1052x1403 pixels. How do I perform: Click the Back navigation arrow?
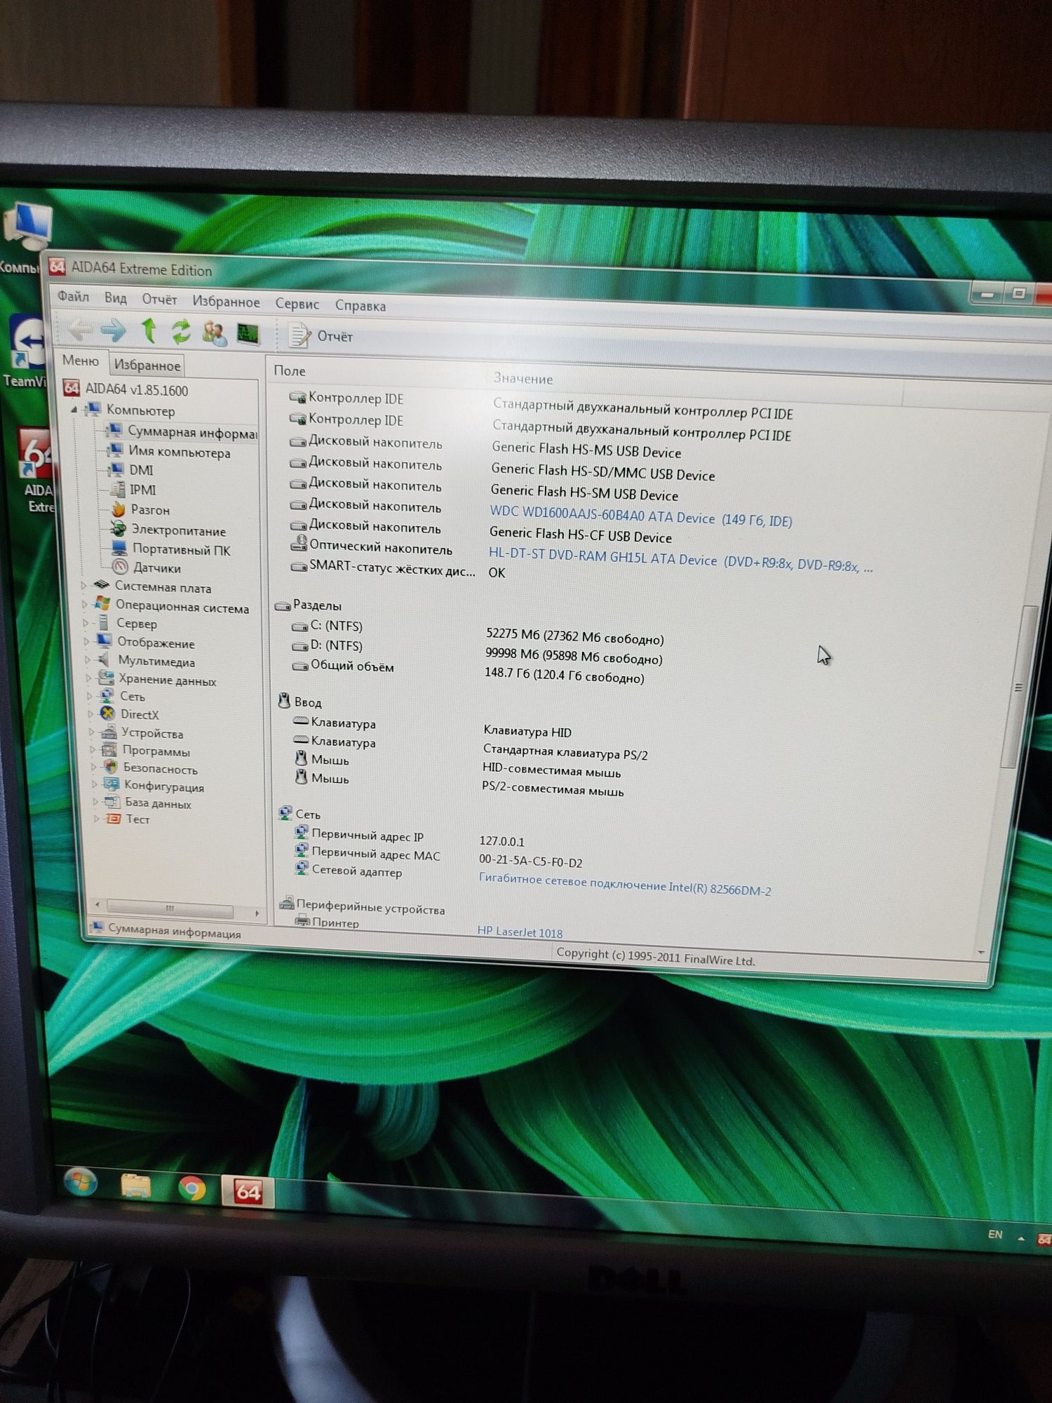coord(80,328)
